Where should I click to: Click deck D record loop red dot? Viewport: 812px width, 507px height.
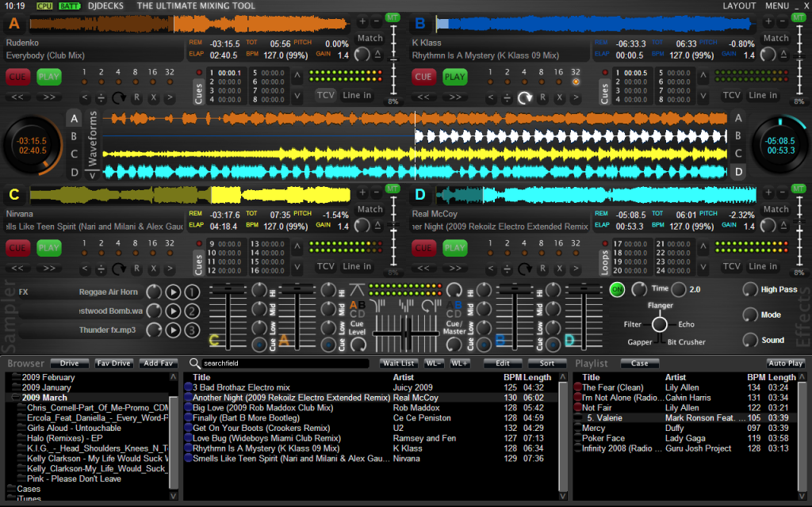click(605, 243)
